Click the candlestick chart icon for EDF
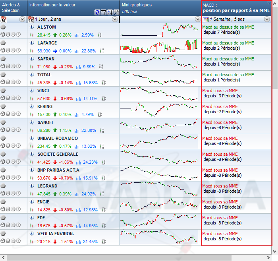The width and height of the screenshot is (278, 261). tap(32, 226)
